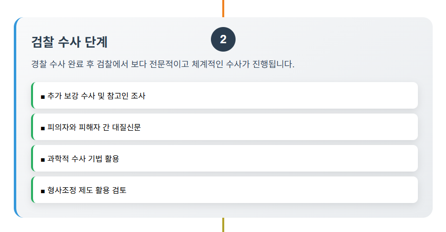
Task: Click the green accent bar of 과학적 수사 item
Action: [x=32, y=158]
